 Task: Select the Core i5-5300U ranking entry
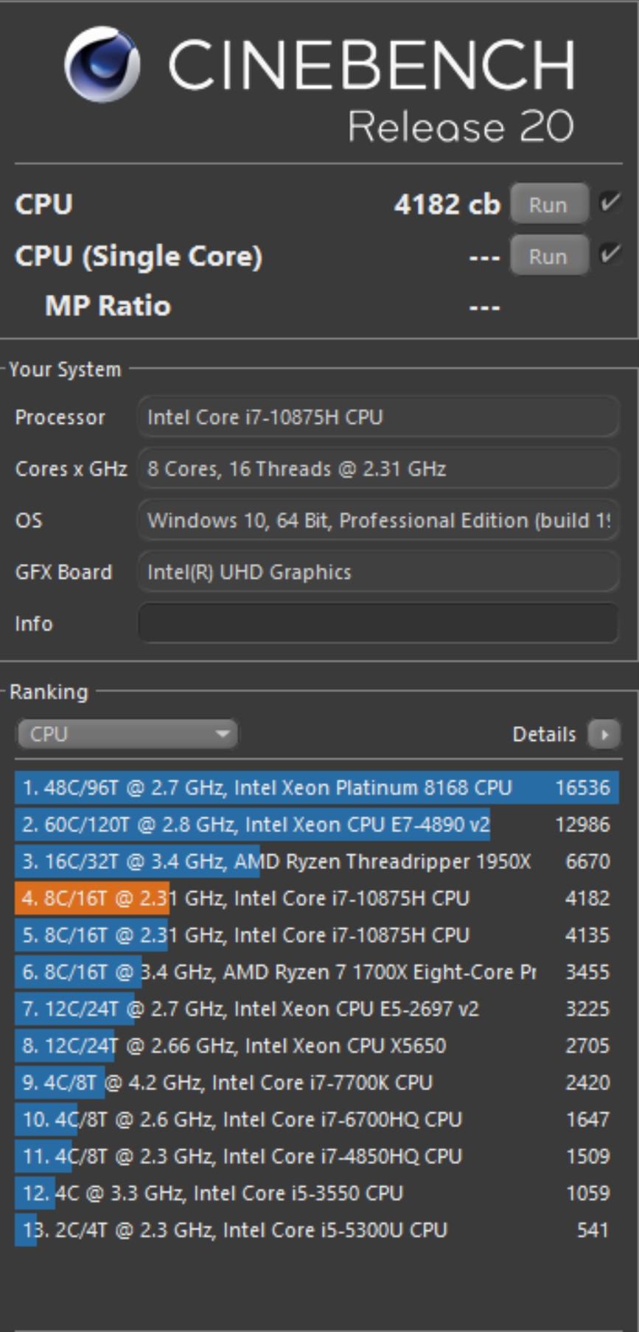click(x=315, y=1230)
